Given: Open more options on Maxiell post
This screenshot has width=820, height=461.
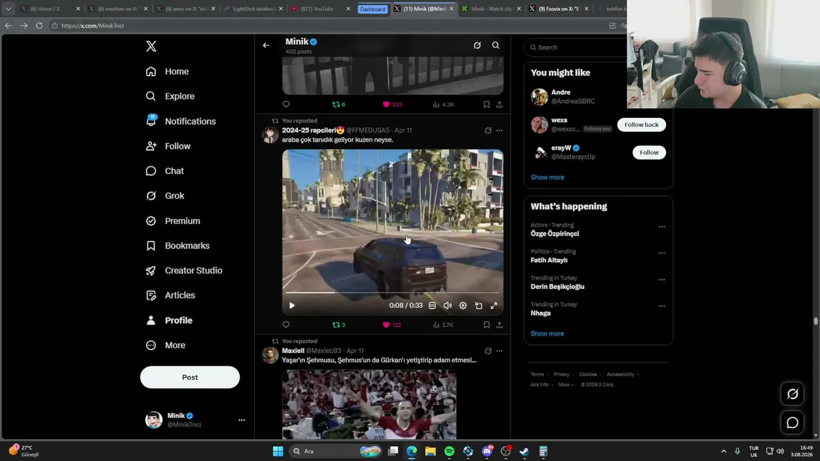Looking at the screenshot, I should tap(500, 351).
